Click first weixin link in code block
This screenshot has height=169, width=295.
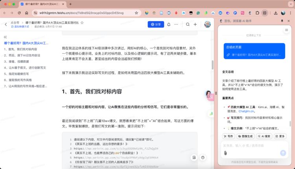(116, 149)
